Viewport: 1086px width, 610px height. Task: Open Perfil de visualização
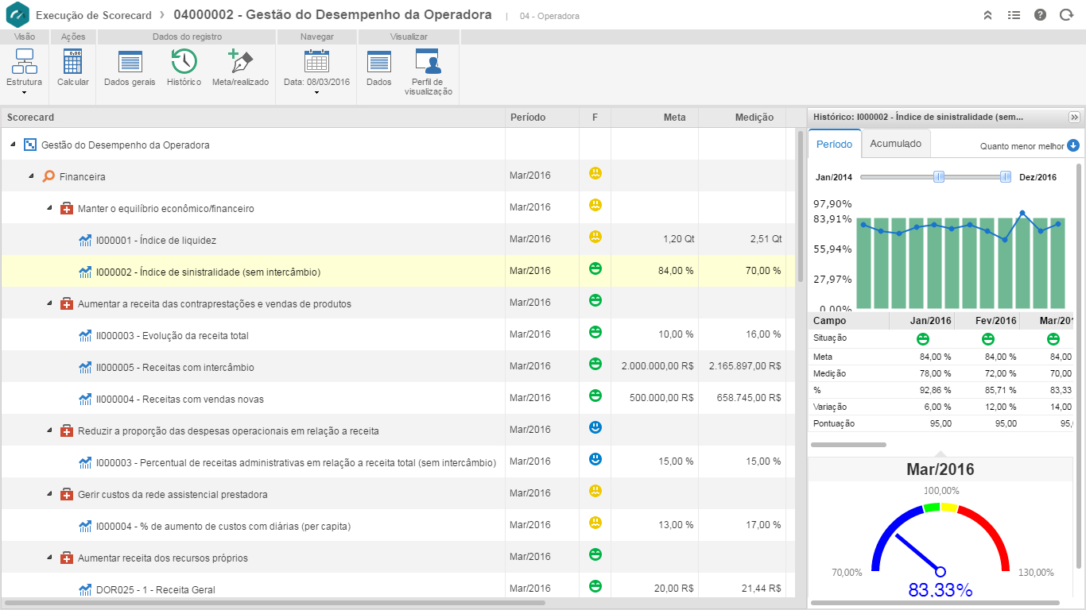pos(428,63)
